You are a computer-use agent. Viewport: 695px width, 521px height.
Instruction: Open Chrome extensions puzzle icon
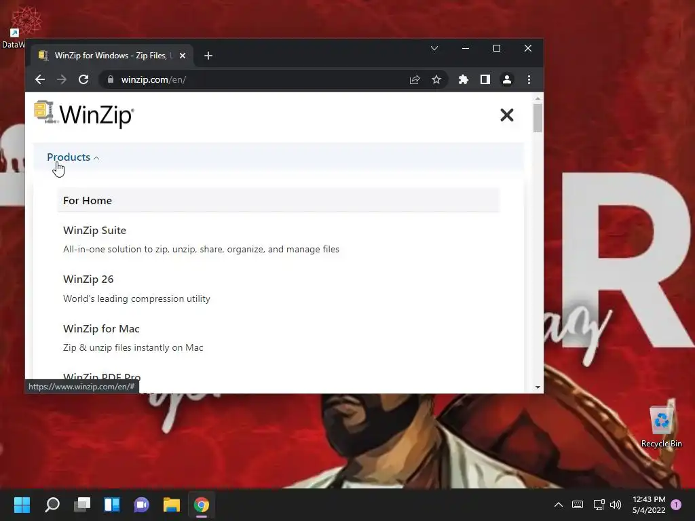463,80
